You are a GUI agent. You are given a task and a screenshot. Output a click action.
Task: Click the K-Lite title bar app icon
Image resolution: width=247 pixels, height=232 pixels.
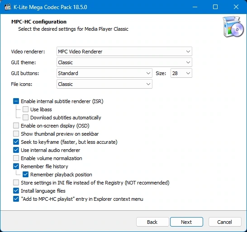pyautogui.click(x=8, y=7)
